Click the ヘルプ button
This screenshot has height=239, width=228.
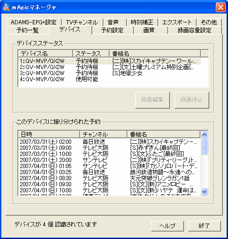(x=168, y=226)
